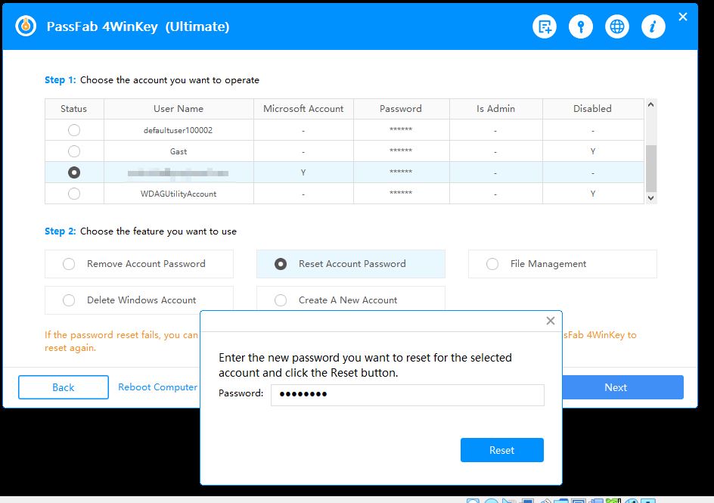This screenshot has width=714, height=503.
Task: Click the User Name column header
Action: [x=178, y=109]
